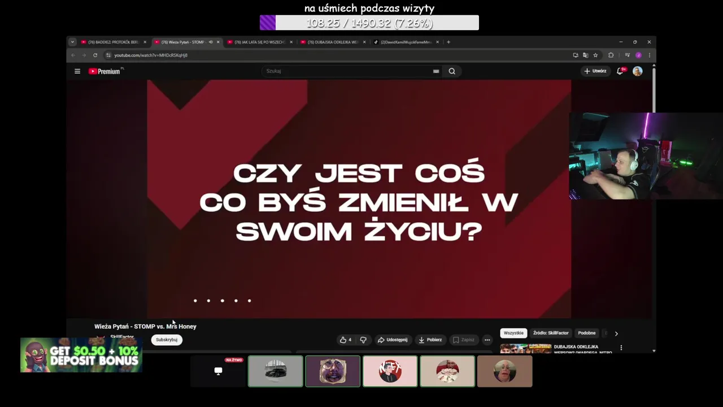Viewport: 723px width, 407px height.
Task: Go back in Chrome browser
Action: (73, 55)
